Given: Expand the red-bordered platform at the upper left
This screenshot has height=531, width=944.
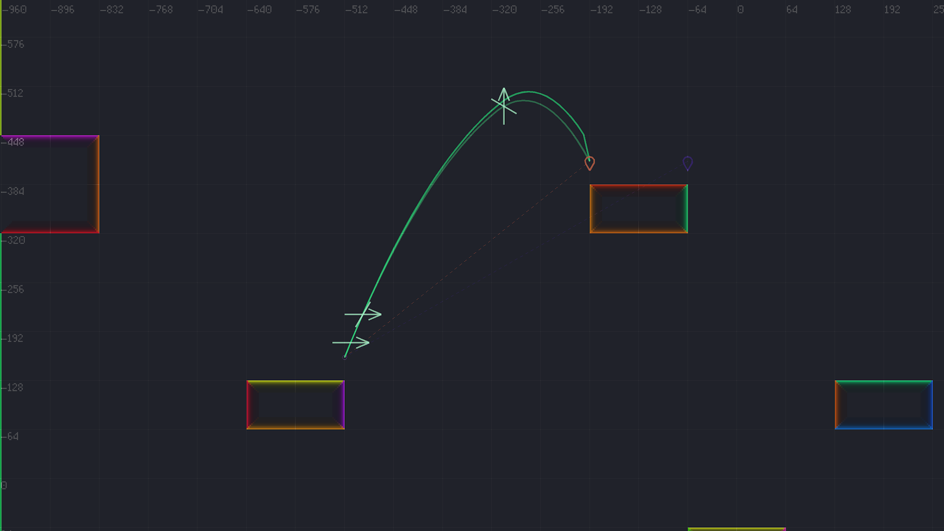Looking at the screenshot, I should (x=50, y=184).
